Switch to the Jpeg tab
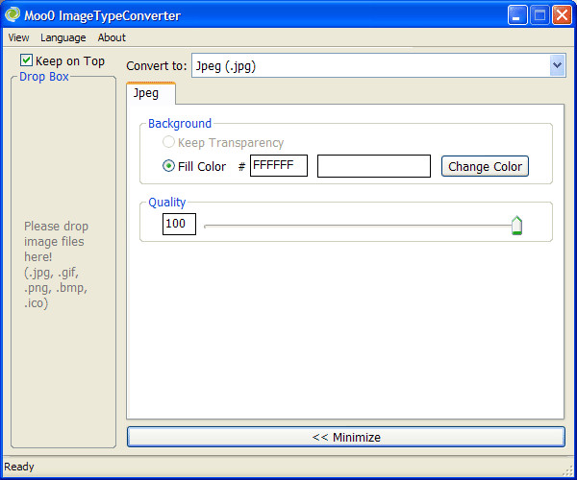The width and height of the screenshot is (577, 480). (x=151, y=93)
